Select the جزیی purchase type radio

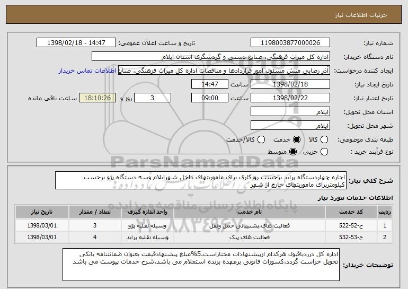[x=324, y=152]
